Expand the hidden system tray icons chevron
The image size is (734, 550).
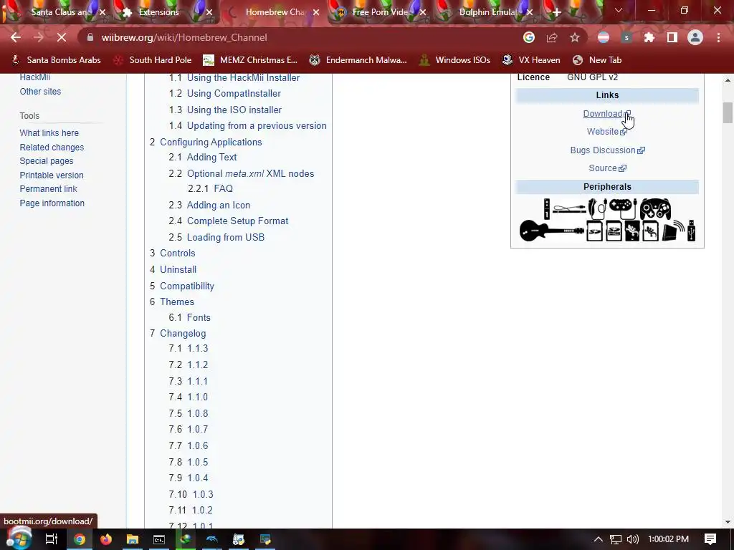tap(599, 539)
